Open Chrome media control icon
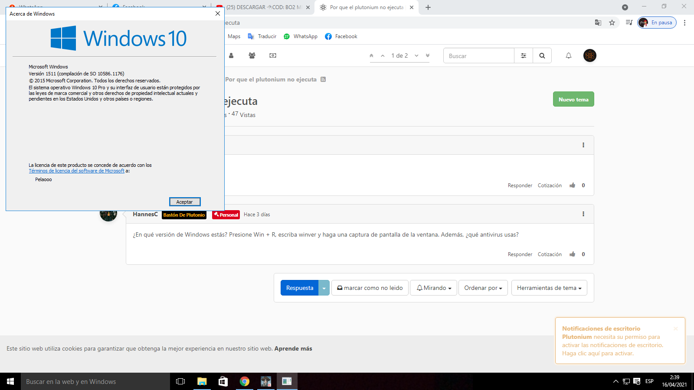The height and width of the screenshot is (390, 694). [x=629, y=23]
